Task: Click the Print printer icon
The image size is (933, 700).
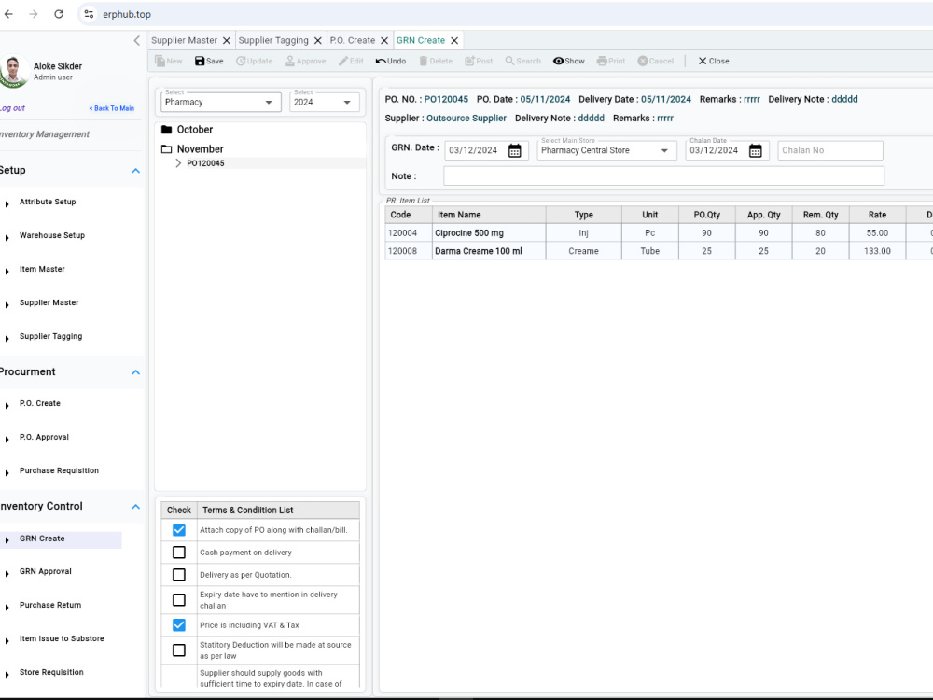Action: (602, 61)
